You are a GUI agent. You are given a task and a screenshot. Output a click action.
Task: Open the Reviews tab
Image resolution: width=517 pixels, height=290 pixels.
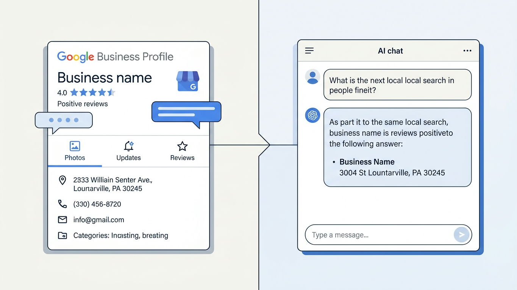click(x=182, y=151)
